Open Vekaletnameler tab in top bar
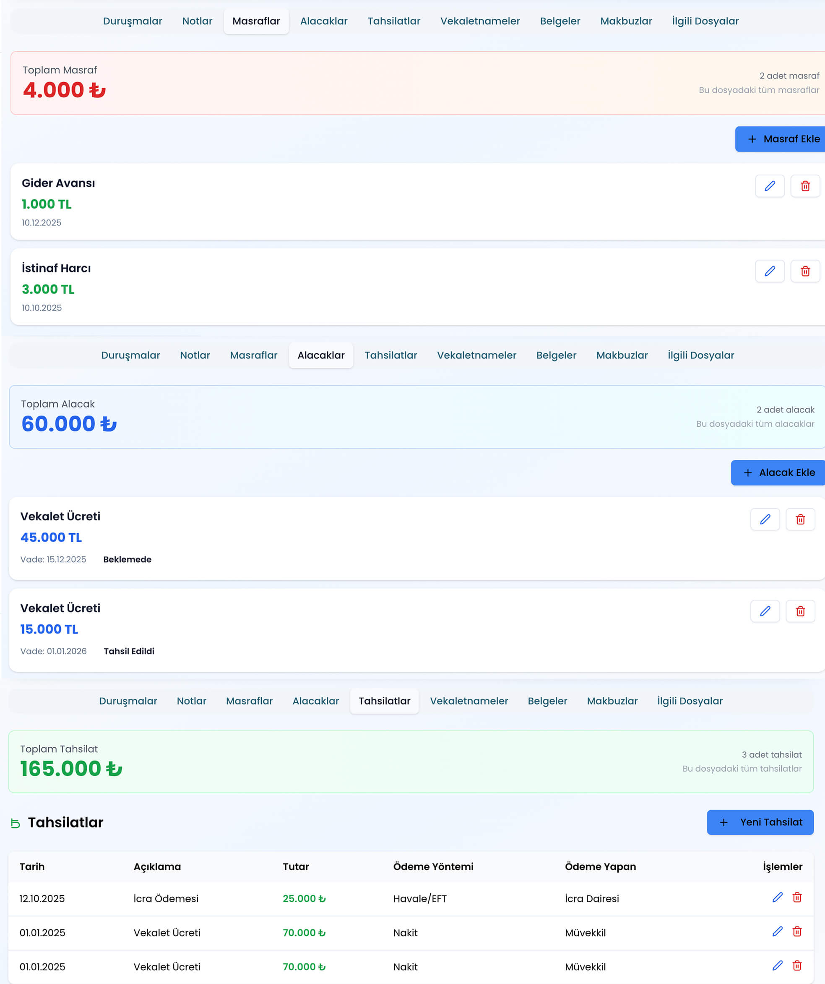825x984 pixels. point(480,21)
